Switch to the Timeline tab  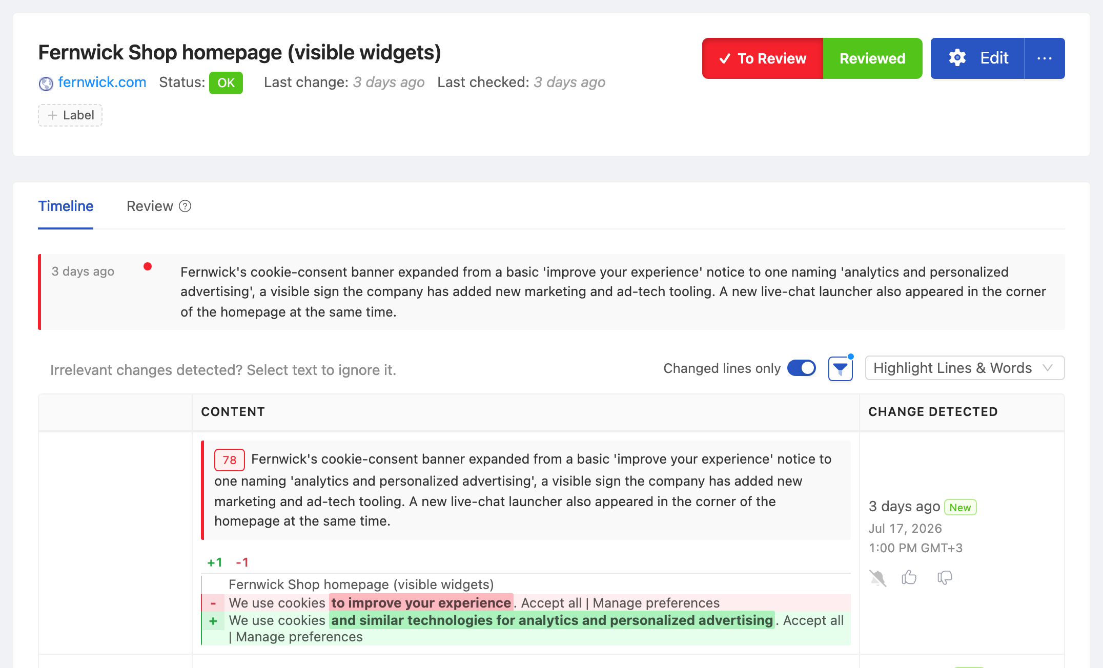point(66,206)
